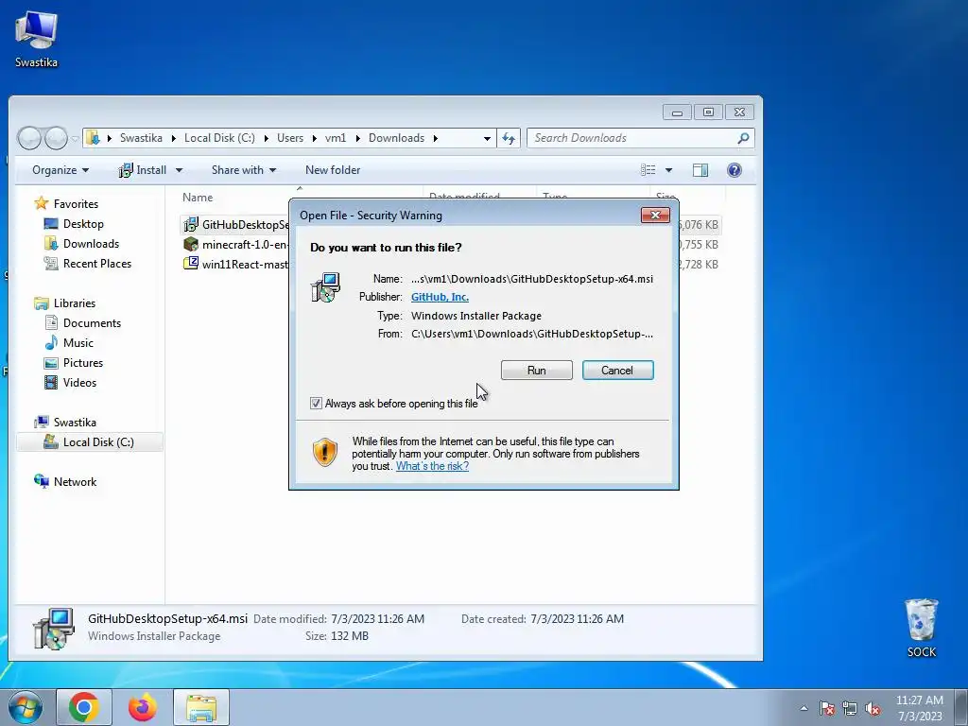Click the Swastika computer desktop icon
Image resolution: width=968 pixels, height=726 pixels.
click(36, 38)
